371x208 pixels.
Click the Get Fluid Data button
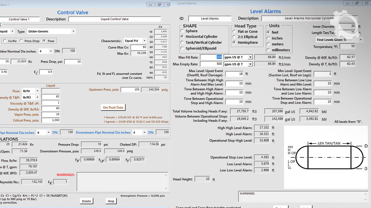coord(113,107)
